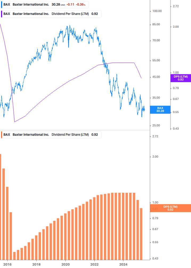Select the purple Dividend Per Share legend

[x=51, y=14]
